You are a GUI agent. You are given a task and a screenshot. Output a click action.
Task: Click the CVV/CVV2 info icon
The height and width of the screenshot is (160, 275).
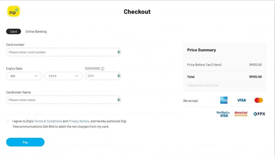103,69
